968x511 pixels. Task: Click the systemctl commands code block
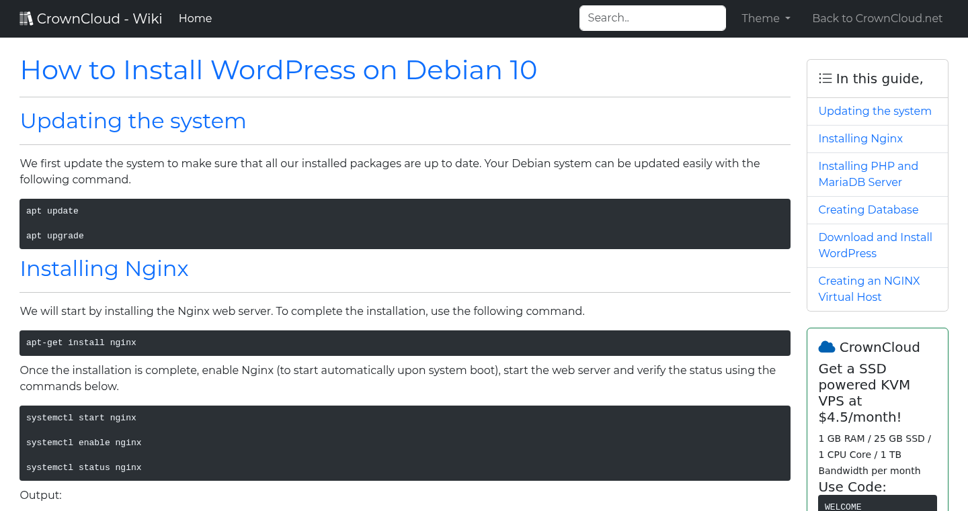click(x=405, y=443)
